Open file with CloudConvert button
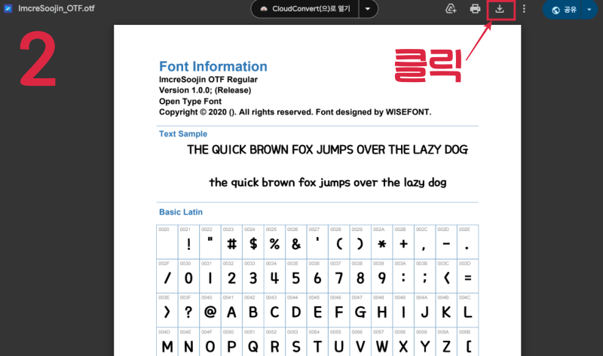 (x=305, y=9)
